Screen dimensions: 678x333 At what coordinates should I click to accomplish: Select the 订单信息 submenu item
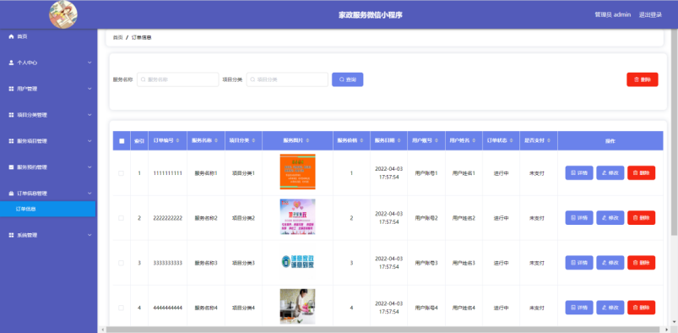47,209
